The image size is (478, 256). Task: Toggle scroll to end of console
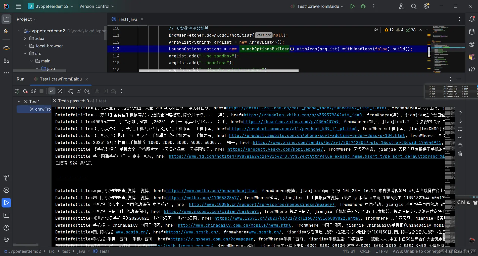(460, 137)
